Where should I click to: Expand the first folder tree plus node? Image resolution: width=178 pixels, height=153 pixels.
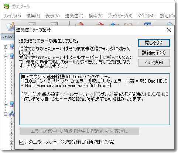[6, 47]
